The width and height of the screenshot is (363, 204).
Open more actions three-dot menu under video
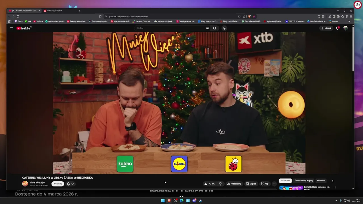click(274, 184)
